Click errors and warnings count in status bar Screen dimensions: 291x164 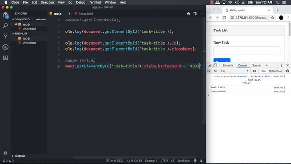[x=8, y=161]
